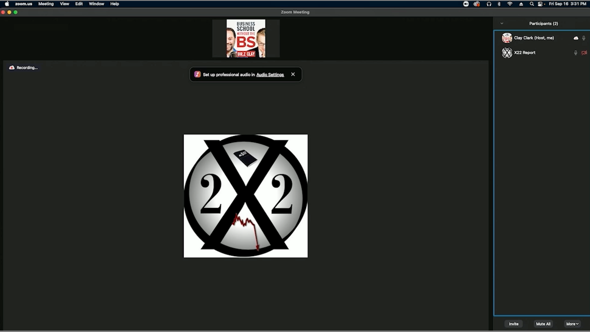Click the Invite button

pyautogui.click(x=513, y=324)
